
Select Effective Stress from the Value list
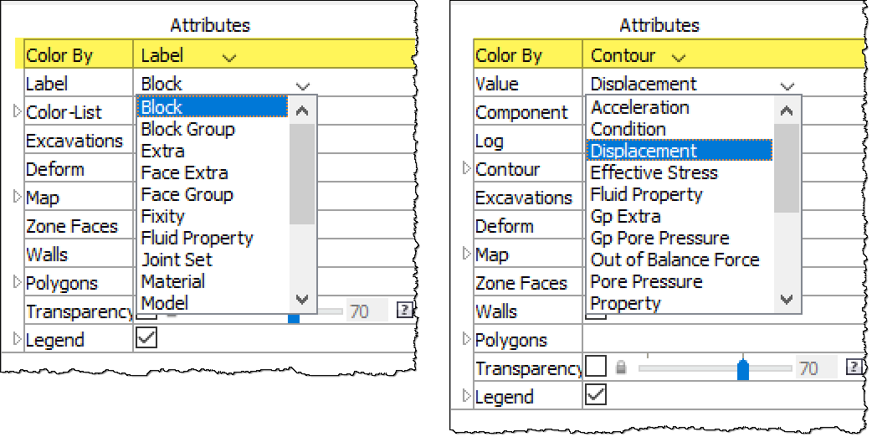click(x=654, y=172)
